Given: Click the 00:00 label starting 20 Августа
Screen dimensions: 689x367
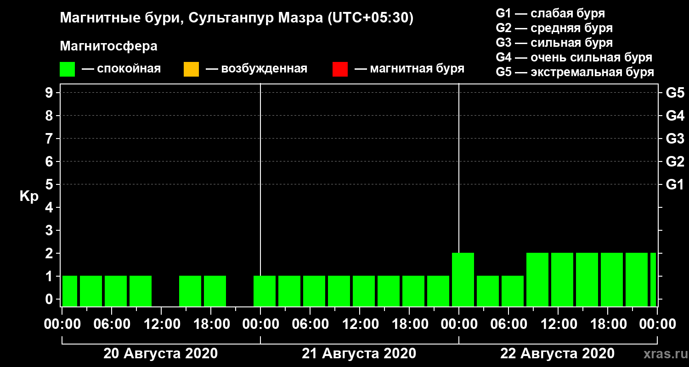Looking at the screenshot, I should (62, 324).
